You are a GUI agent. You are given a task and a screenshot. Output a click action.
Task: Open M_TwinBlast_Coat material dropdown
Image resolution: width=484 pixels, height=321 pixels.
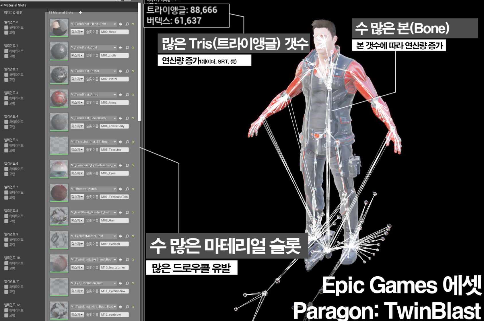(94, 48)
